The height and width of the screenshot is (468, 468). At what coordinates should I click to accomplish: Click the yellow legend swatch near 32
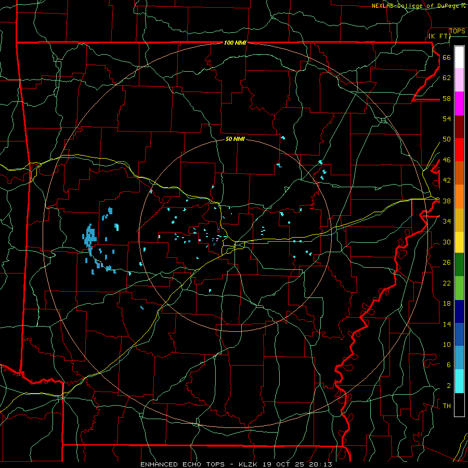[x=459, y=242]
